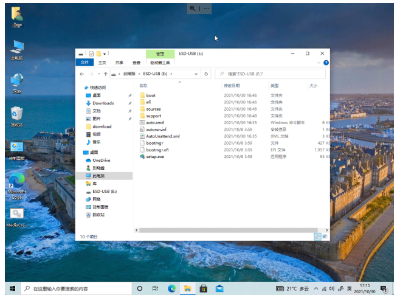Open the 文件 (File) menu tab

pos(85,63)
